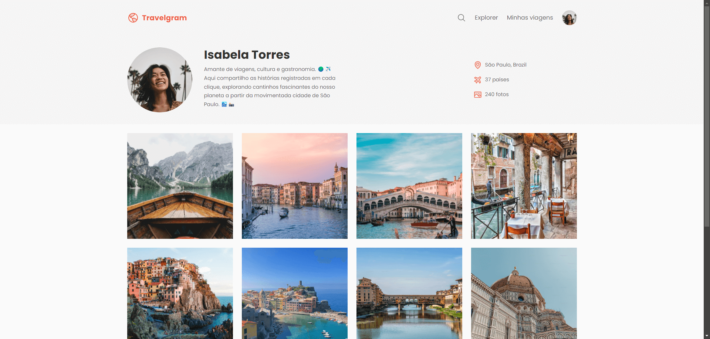Click Isabela Torres' large profile photo
The width and height of the screenshot is (710, 339).
coord(160,80)
